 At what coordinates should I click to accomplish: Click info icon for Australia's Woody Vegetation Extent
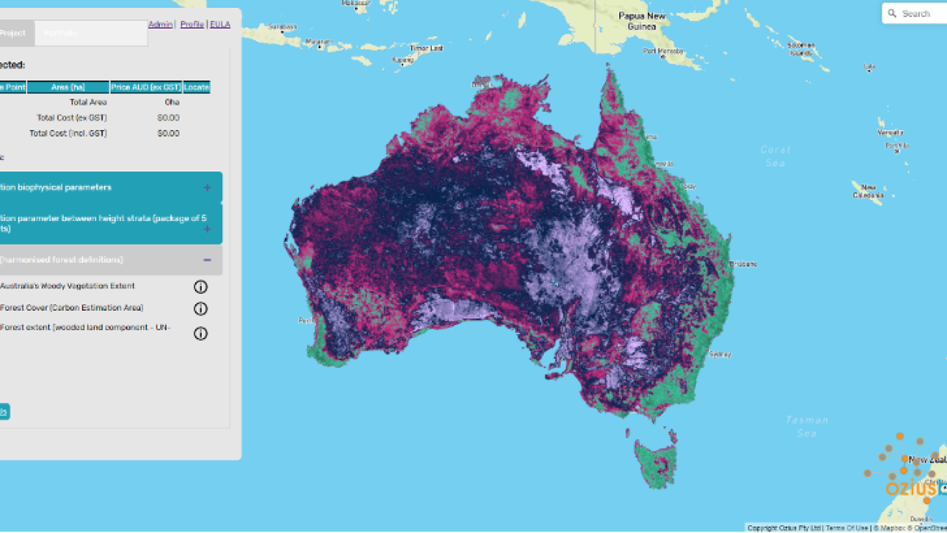click(x=201, y=287)
